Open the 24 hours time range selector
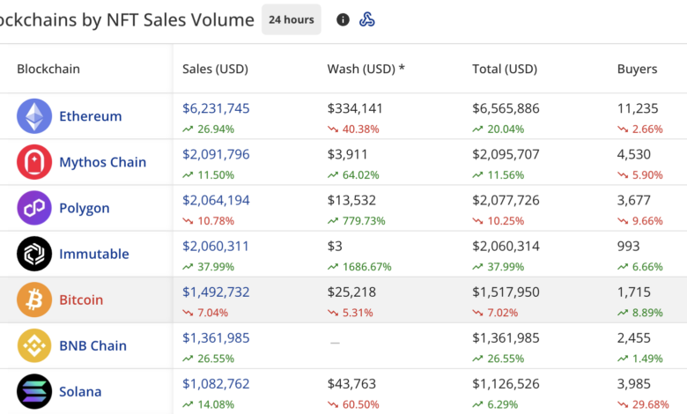687x414 pixels. click(x=291, y=19)
